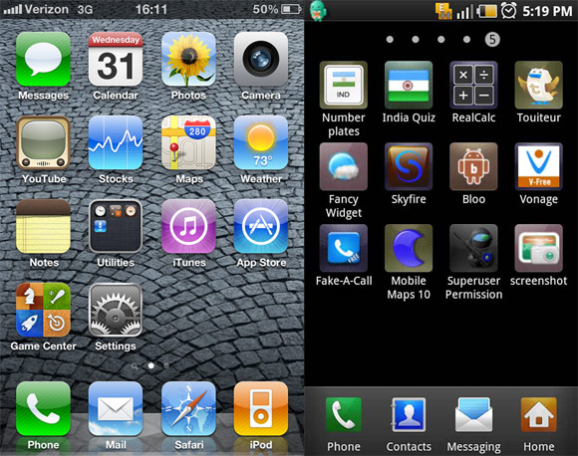Viewport: 578px width, 456px height.
Task: Open the Camera app
Action: pos(261,60)
